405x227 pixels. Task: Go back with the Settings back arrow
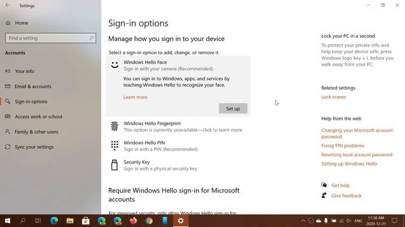[8, 6]
